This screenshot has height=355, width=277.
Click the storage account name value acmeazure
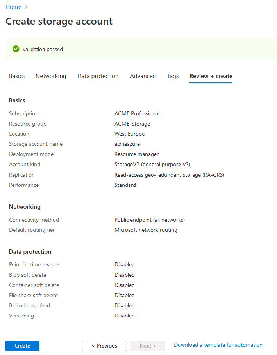[x=127, y=144]
